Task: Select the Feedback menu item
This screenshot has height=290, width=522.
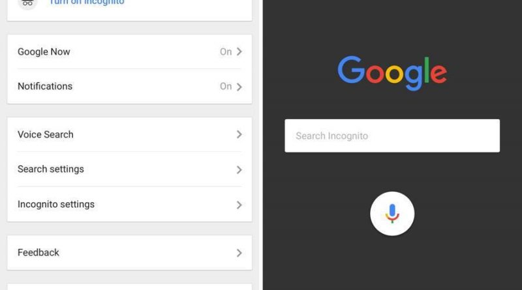Action: 38,253
